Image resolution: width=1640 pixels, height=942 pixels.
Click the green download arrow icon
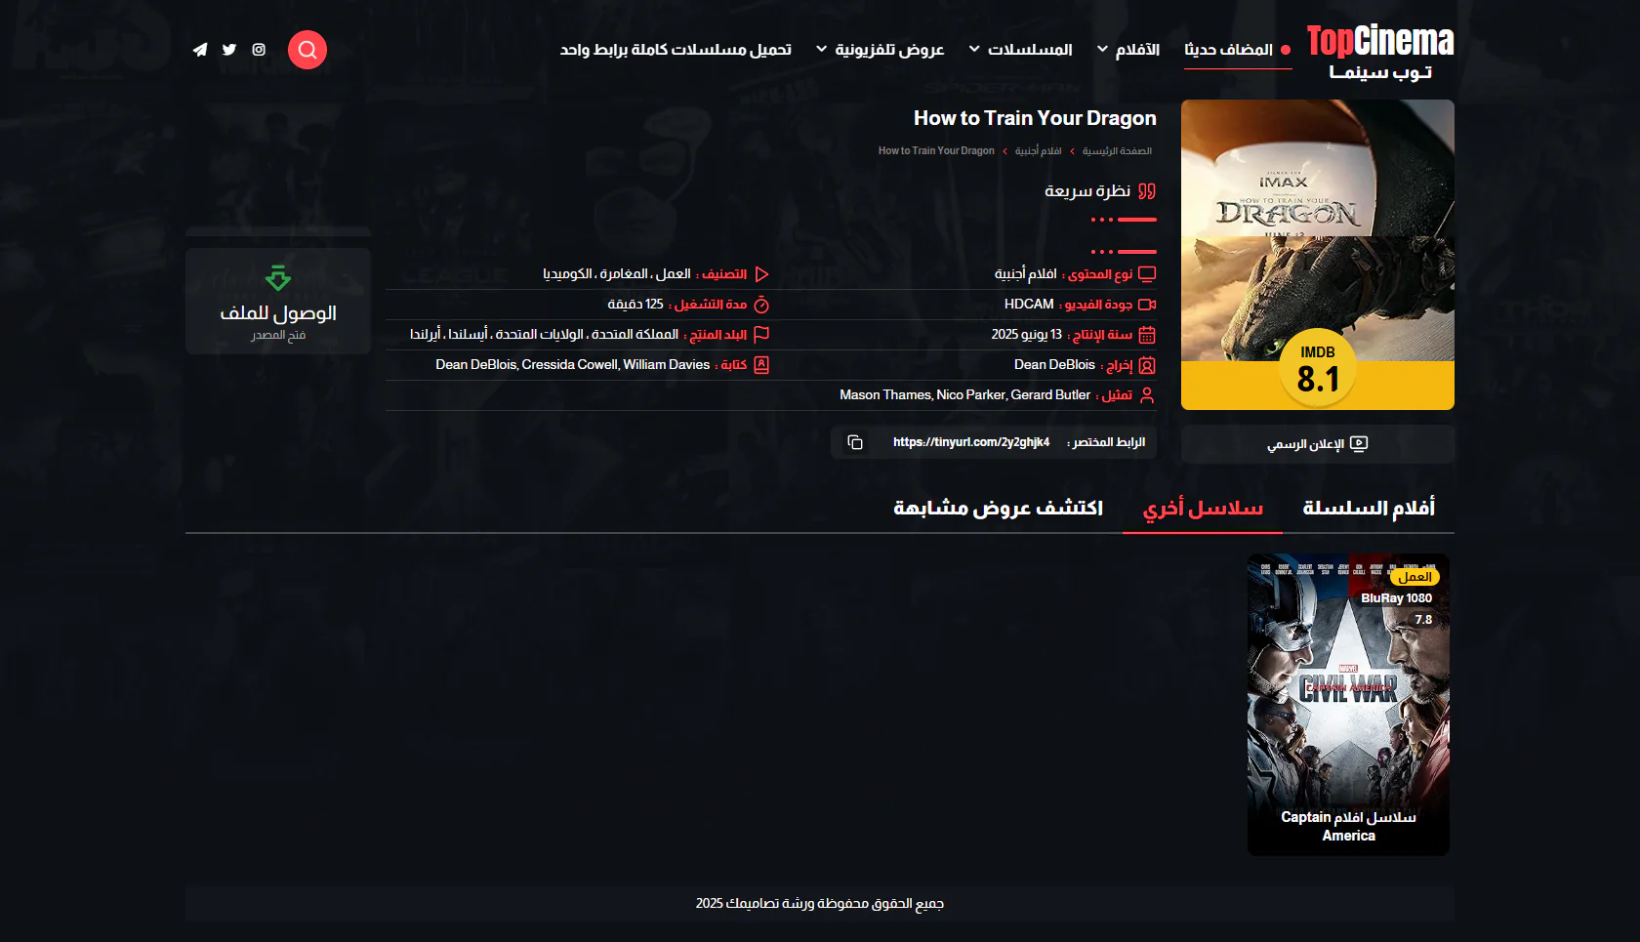coord(278,278)
